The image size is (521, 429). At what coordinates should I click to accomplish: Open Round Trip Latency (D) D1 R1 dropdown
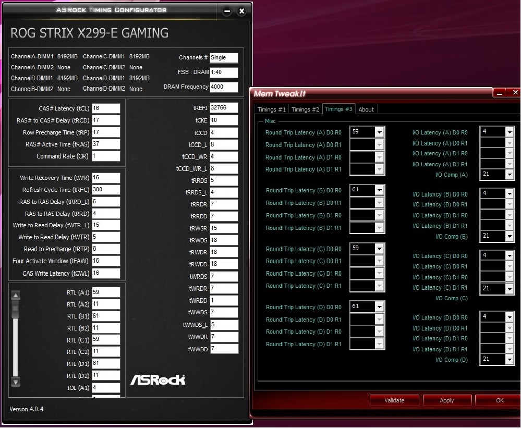click(379, 344)
